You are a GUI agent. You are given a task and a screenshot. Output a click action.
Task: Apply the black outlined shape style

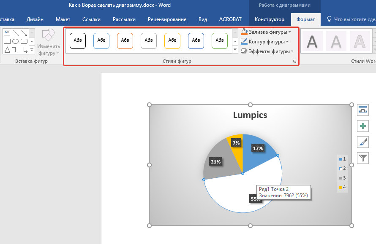pos(78,40)
